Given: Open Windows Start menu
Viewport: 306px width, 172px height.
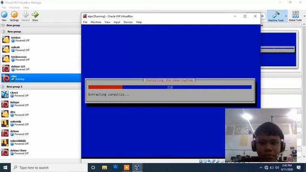Looking at the screenshot, I should 5,168.
